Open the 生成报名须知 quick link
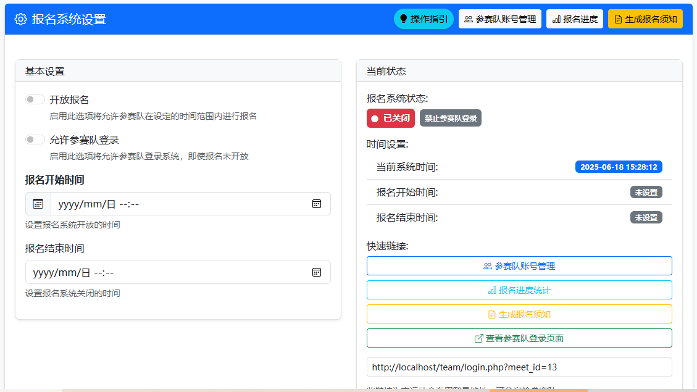The height and width of the screenshot is (392, 697). 519,314
